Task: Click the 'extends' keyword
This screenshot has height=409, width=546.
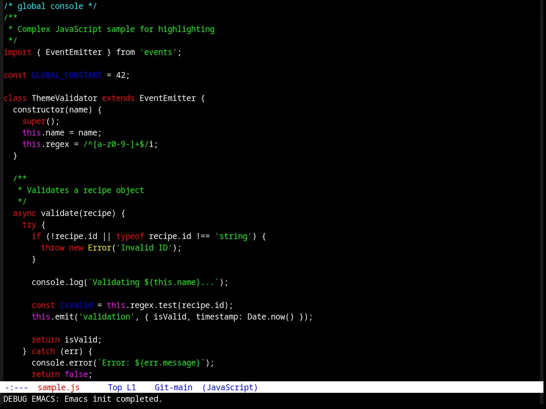Action: [x=118, y=98]
